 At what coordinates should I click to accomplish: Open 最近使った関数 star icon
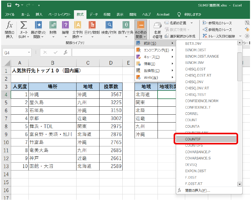(38, 26)
